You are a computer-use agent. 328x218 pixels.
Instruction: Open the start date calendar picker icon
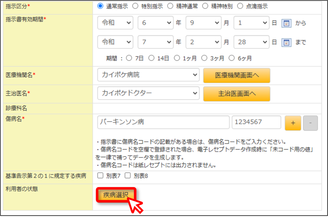coord(287,23)
